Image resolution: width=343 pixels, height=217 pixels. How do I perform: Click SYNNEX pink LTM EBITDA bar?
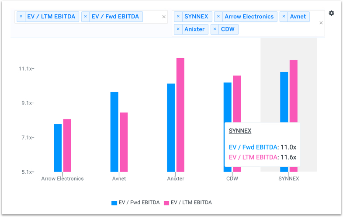(294, 91)
